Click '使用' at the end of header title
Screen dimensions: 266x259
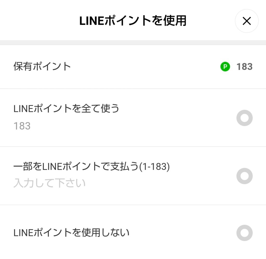pos(175,21)
